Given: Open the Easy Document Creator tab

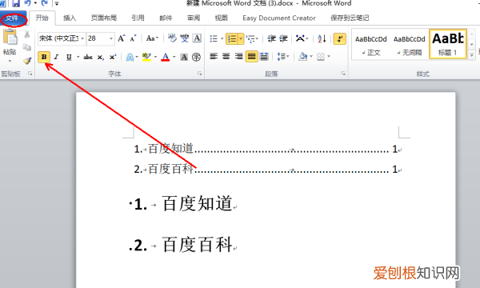Looking at the screenshot, I should point(279,18).
